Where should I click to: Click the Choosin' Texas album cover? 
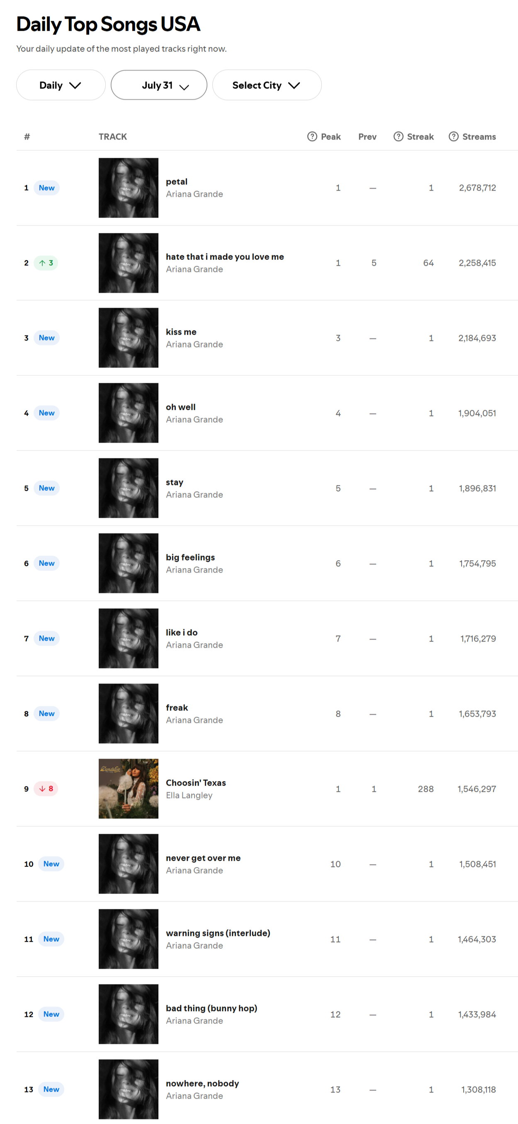(129, 789)
